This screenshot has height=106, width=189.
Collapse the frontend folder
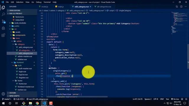[20, 62]
